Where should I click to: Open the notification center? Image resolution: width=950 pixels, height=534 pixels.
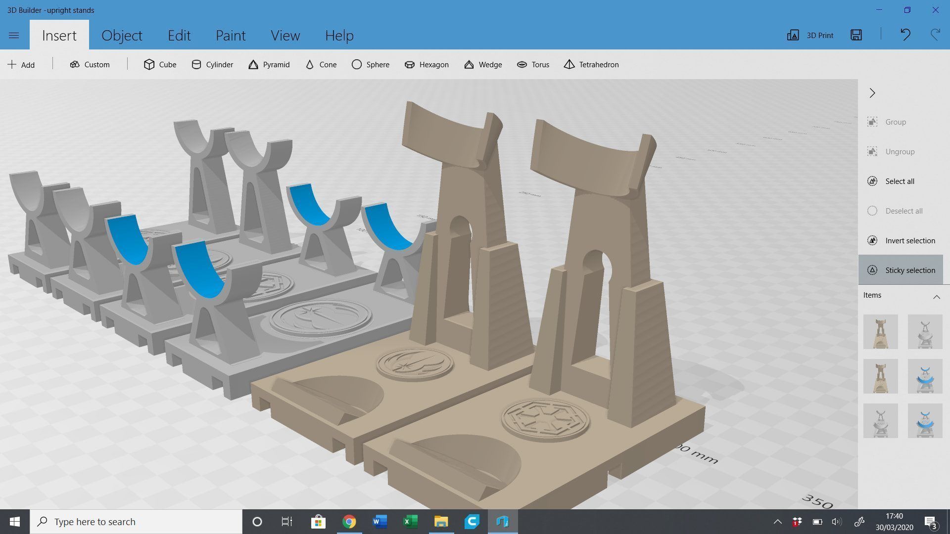tap(930, 522)
